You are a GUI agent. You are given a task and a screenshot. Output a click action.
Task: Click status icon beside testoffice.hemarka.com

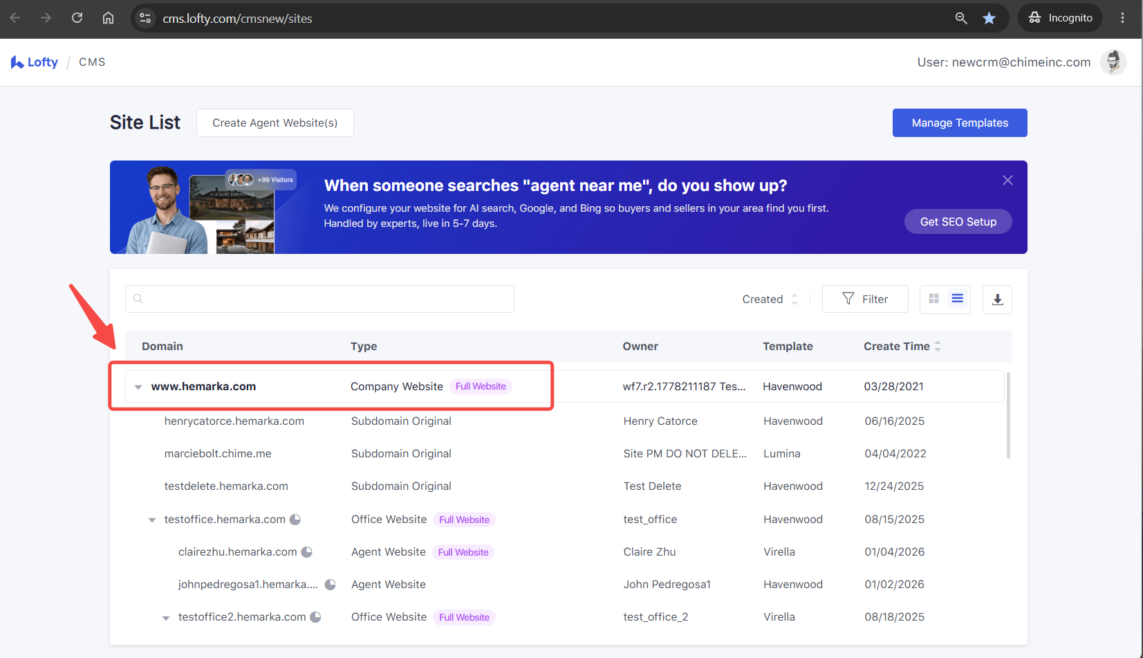pyautogui.click(x=295, y=519)
